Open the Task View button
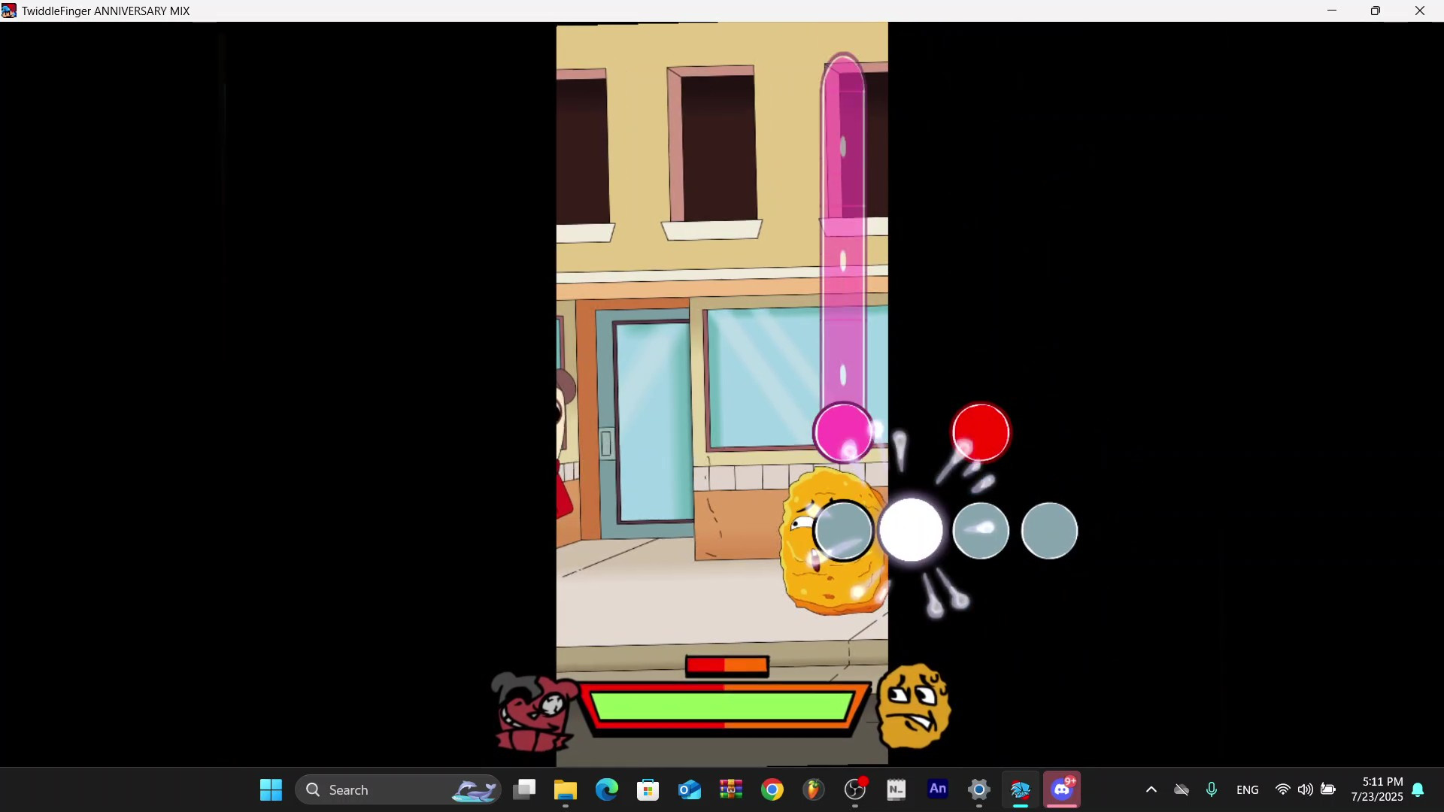Viewport: 1444px width, 812px height. (x=524, y=789)
